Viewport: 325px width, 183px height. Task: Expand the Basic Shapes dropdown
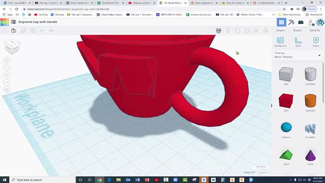298,55
